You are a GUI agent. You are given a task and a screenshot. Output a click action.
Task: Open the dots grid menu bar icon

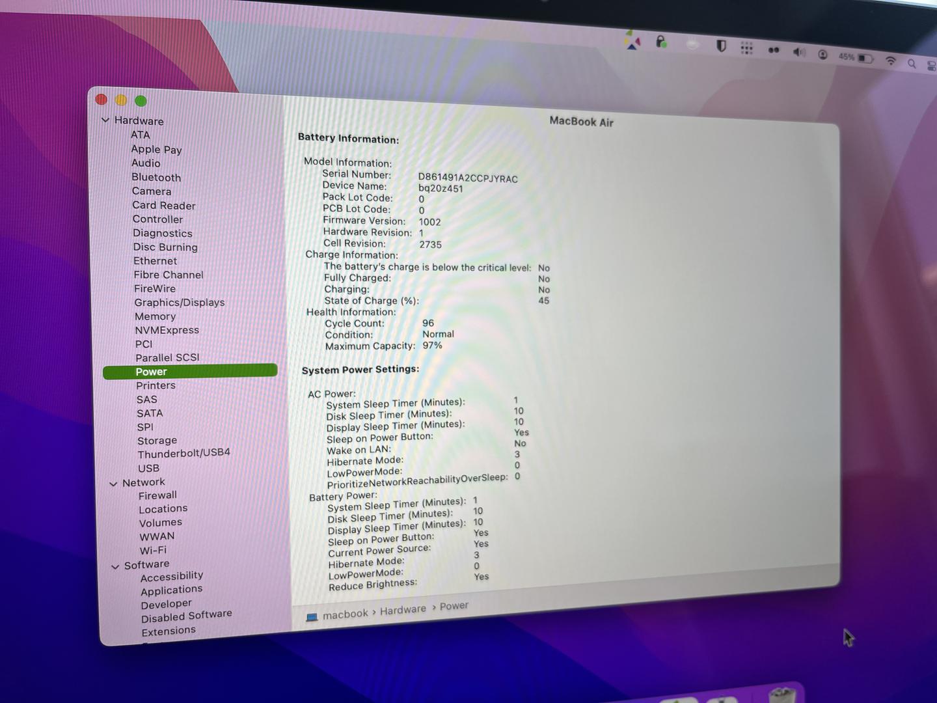point(746,48)
